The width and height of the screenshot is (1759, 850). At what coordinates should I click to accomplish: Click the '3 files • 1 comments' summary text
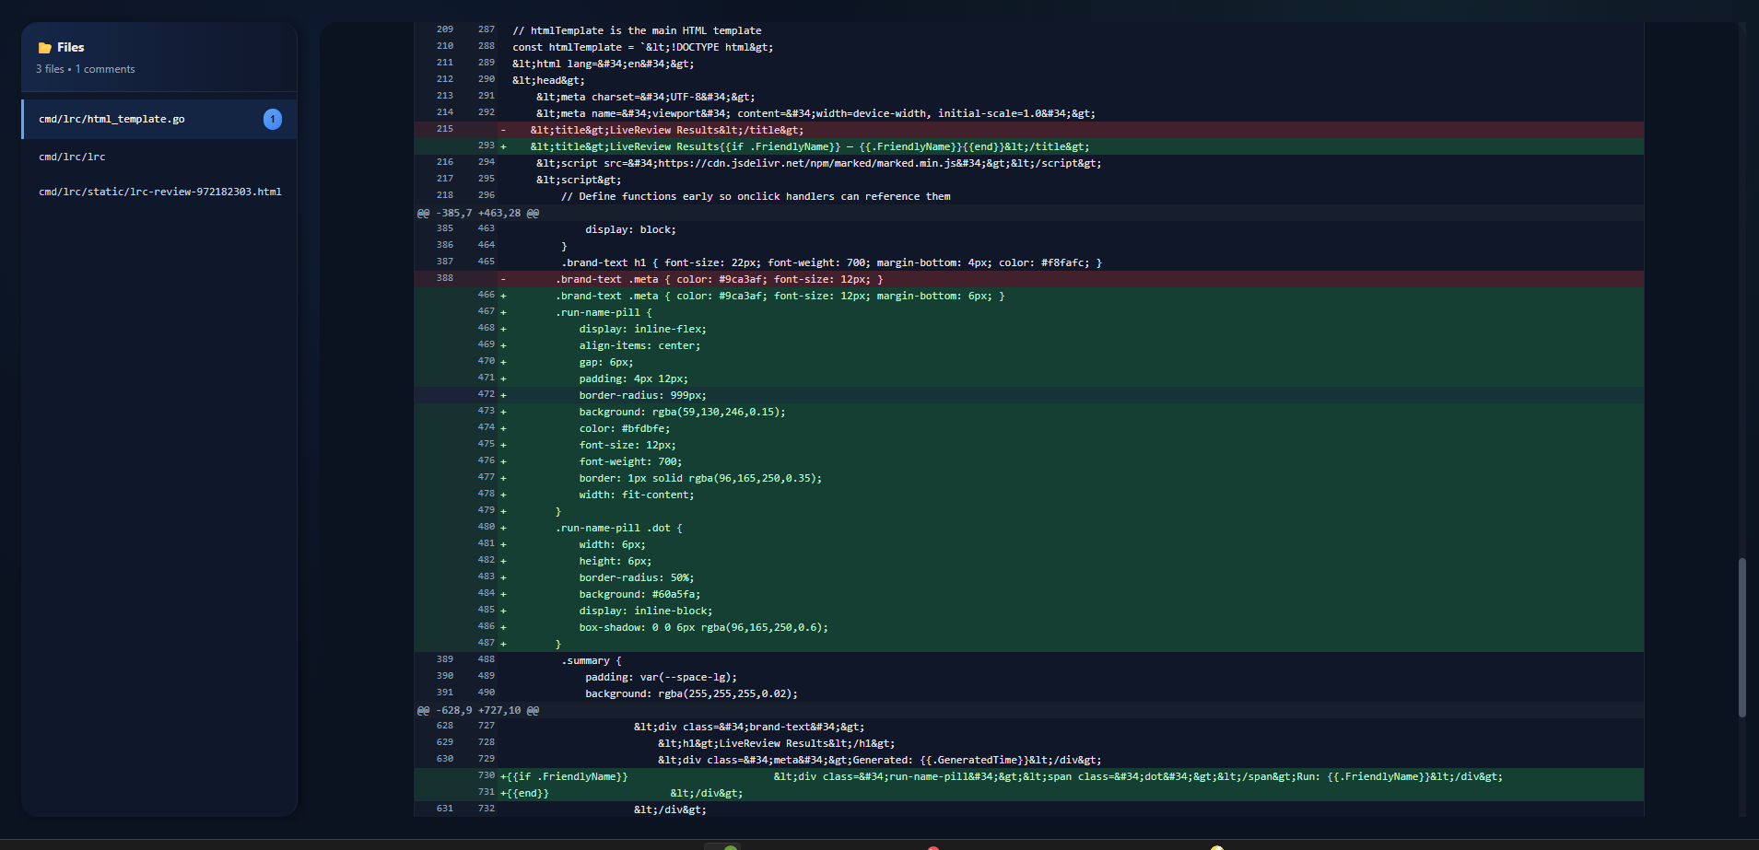coord(85,69)
